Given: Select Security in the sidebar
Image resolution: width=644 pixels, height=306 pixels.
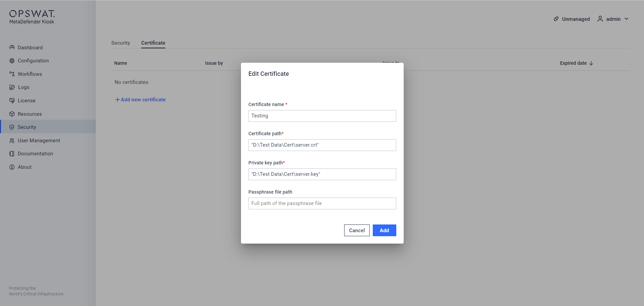Looking at the screenshot, I should [48, 127].
